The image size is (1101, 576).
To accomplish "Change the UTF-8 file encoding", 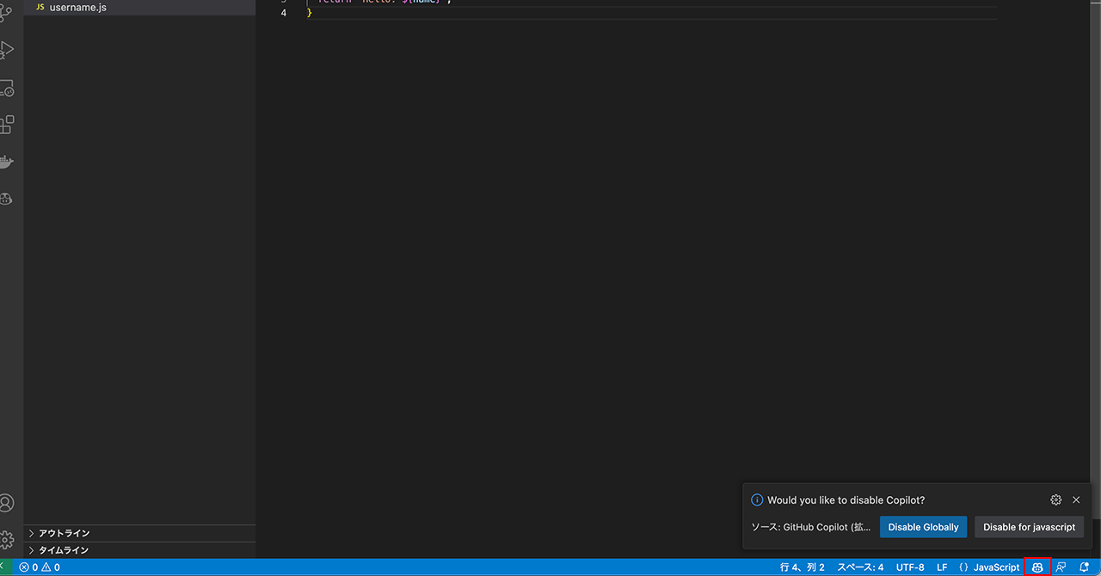I will point(910,567).
